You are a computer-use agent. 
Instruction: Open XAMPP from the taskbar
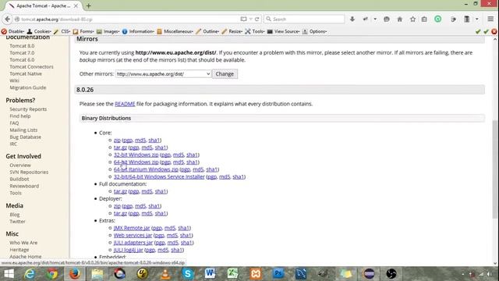(256, 274)
